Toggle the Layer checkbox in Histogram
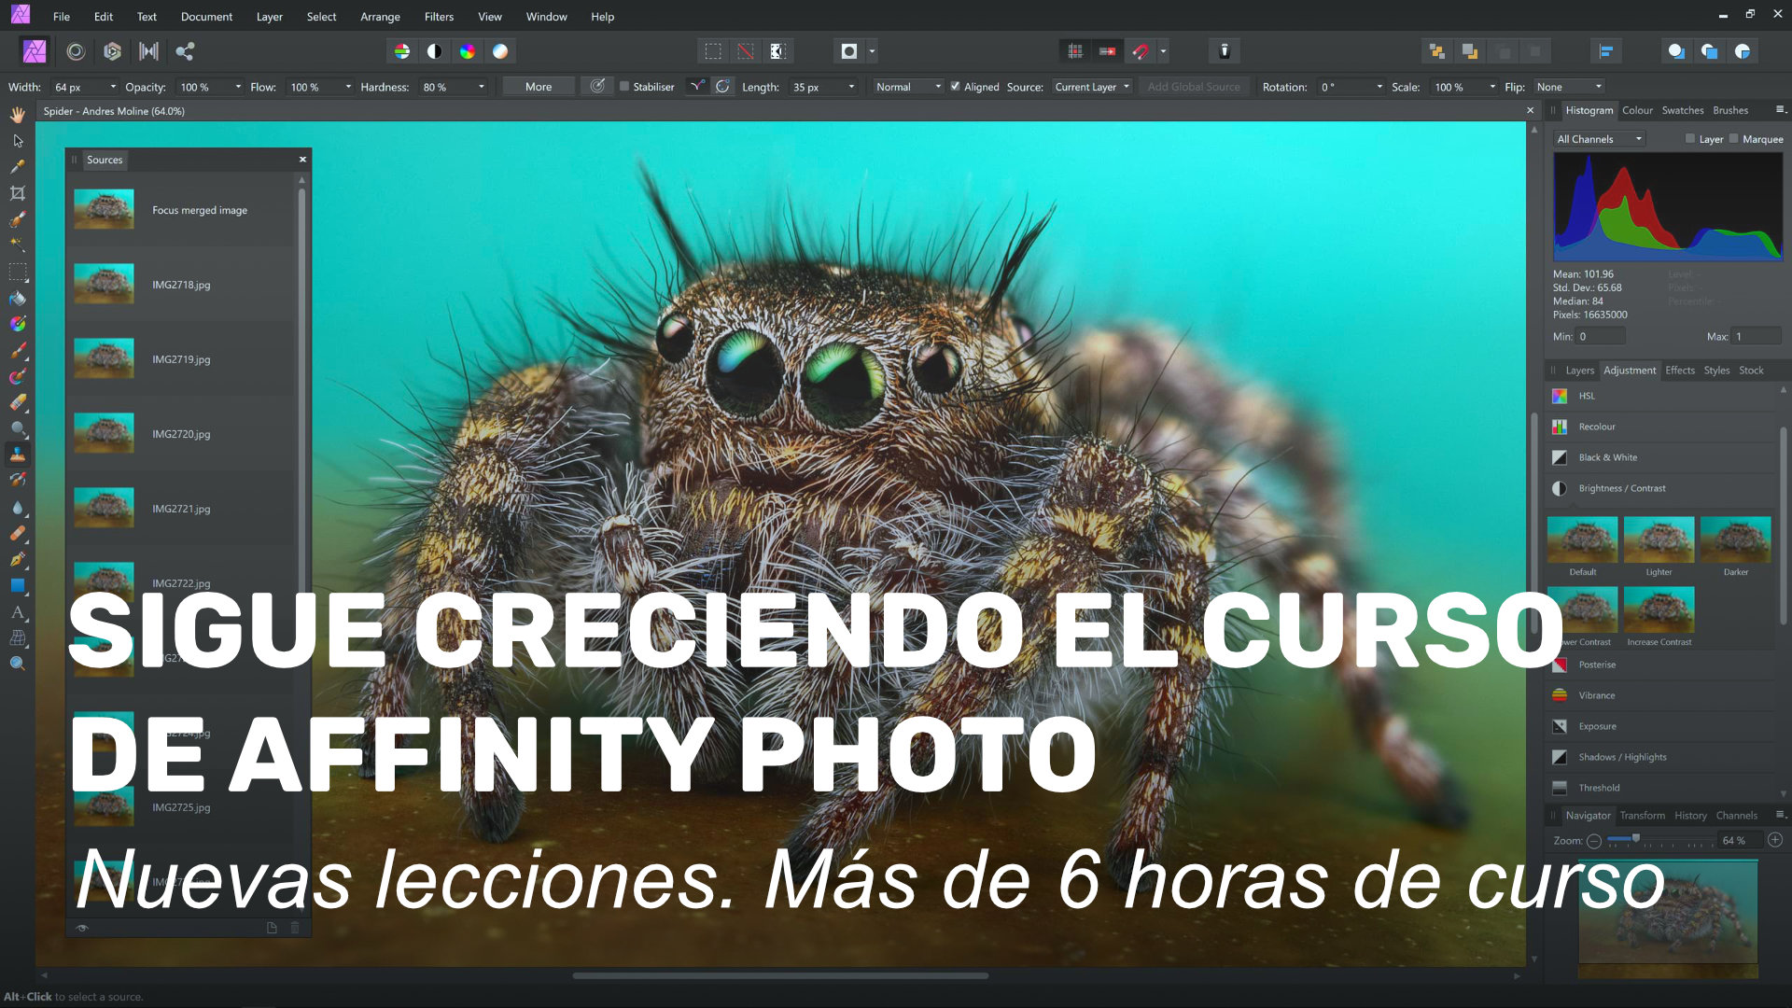Image resolution: width=1792 pixels, height=1008 pixels. [1689, 139]
